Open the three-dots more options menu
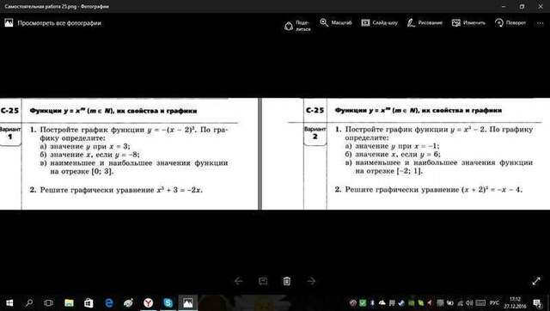 coord(540,23)
